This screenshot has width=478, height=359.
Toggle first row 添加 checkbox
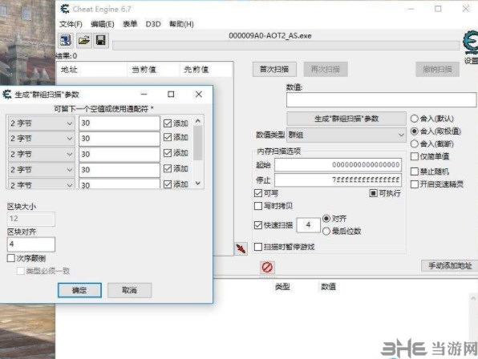pos(168,123)
